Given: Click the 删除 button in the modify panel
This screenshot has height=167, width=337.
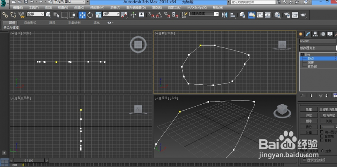Looking at the screenshot, I should click(x=309, y=121).
